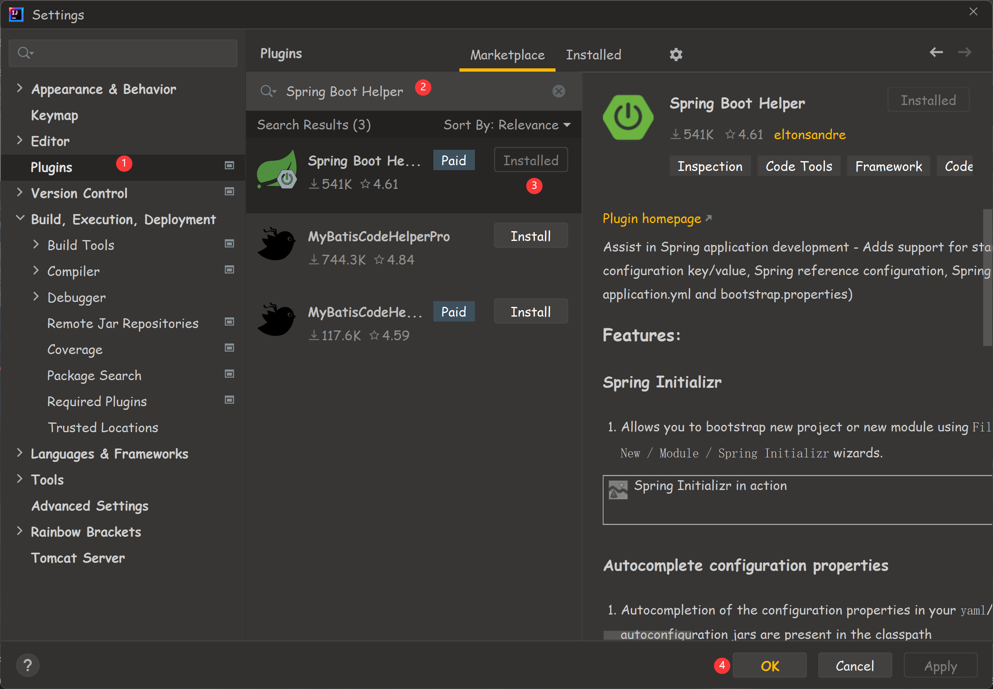993x689 pixels.
Task: Open the help question mark button
Action: 28,665
